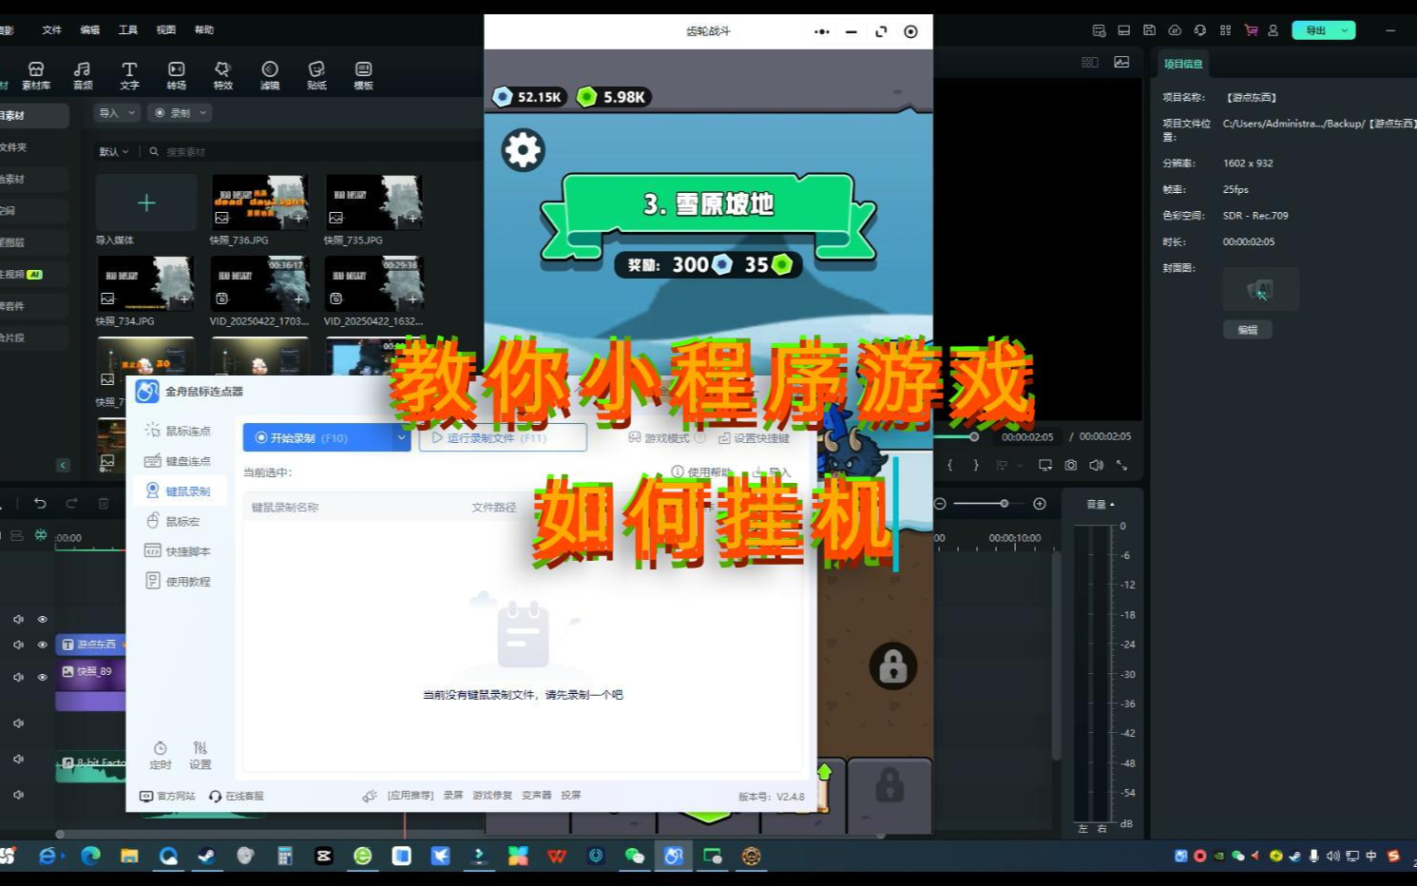Open the 特效 effects tab
The image size is (1417, 886).
tap(223, 75)
